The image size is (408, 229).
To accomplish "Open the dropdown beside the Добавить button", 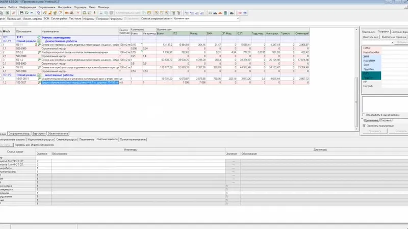I will click(x=392, y=42).
